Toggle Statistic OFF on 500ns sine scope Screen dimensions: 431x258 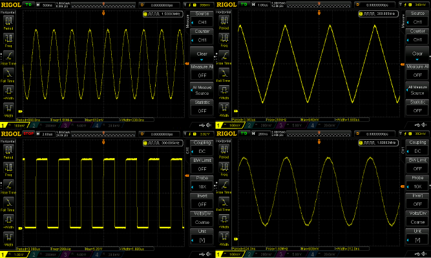tap(202, 108)
